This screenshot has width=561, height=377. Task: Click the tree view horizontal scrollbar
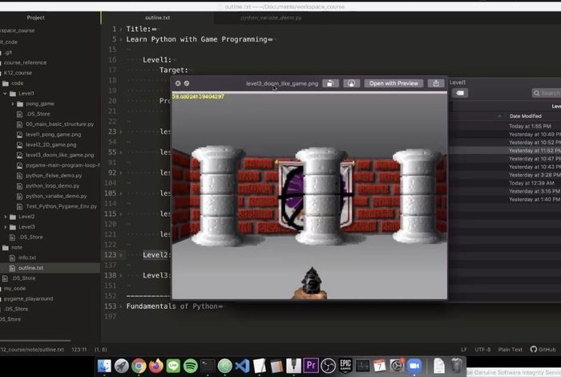point(35,340)
